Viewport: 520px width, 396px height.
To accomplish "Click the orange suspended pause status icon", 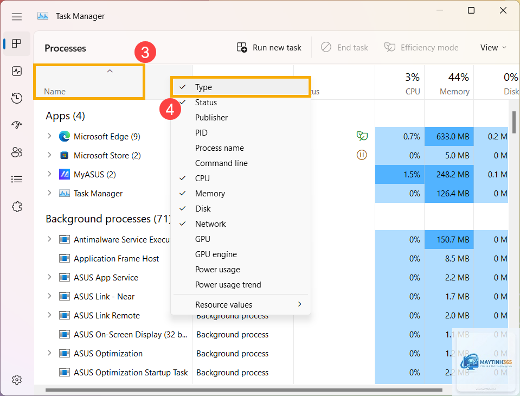I will (x=362, y=155).
